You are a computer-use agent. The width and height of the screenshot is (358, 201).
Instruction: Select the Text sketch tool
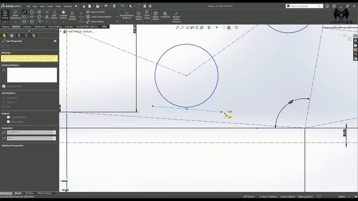click(46, 17)
